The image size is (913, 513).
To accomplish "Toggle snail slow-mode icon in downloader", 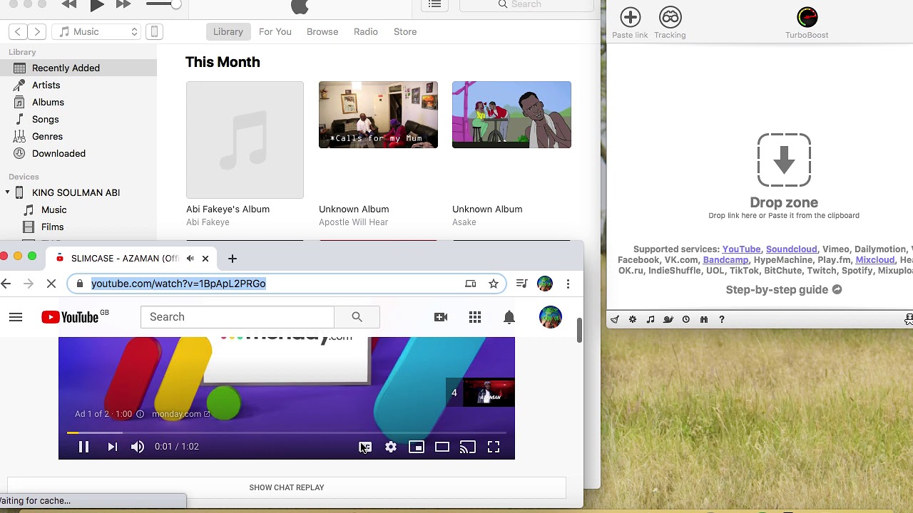I will point(668,319).
